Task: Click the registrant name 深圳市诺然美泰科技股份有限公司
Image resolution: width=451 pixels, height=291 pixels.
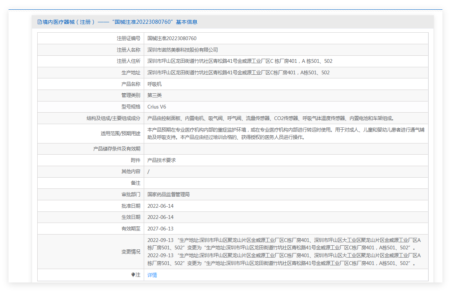Action: point(182,50)
